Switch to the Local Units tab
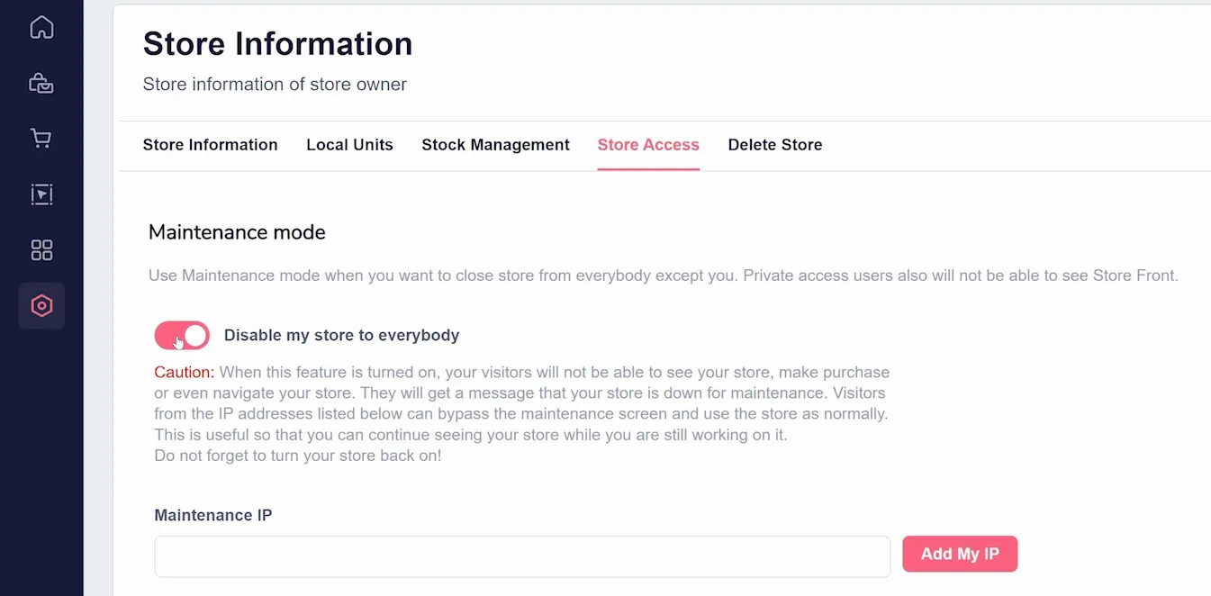 pos(349,145)
